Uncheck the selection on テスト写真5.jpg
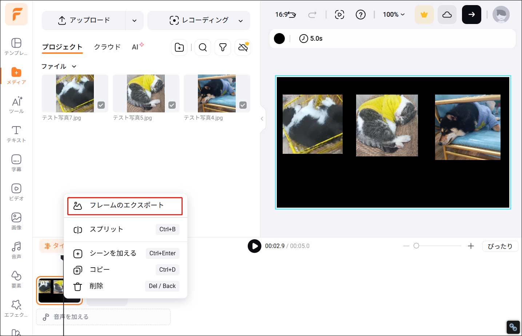522x336 pixels. pos(172,105)
